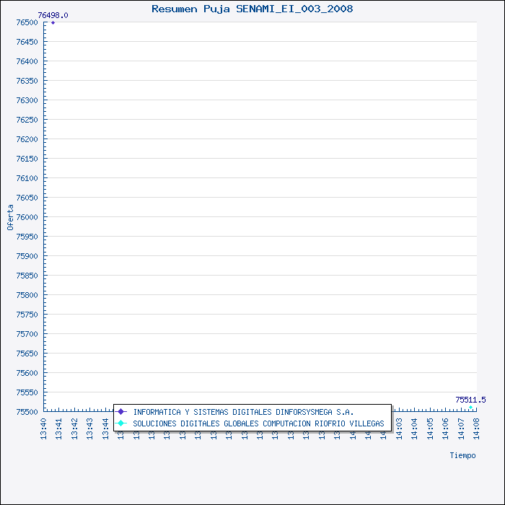The image size is (505, 505).
Task: Select the SOLUCIONES DIGITALES GLOBALES legend entry
Action: [x=258, y=423]
